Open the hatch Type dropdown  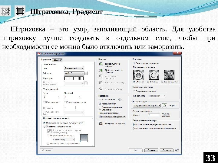coord(74,68)
